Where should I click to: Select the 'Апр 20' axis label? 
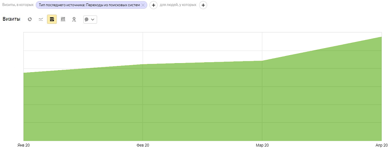[x=381, y=145]
